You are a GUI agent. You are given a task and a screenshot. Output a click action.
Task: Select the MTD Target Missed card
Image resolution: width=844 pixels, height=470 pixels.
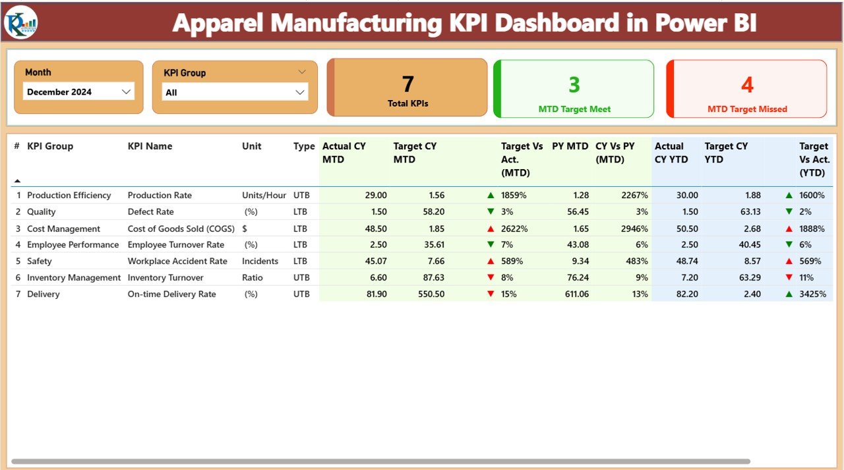click(x=746, y=88)
